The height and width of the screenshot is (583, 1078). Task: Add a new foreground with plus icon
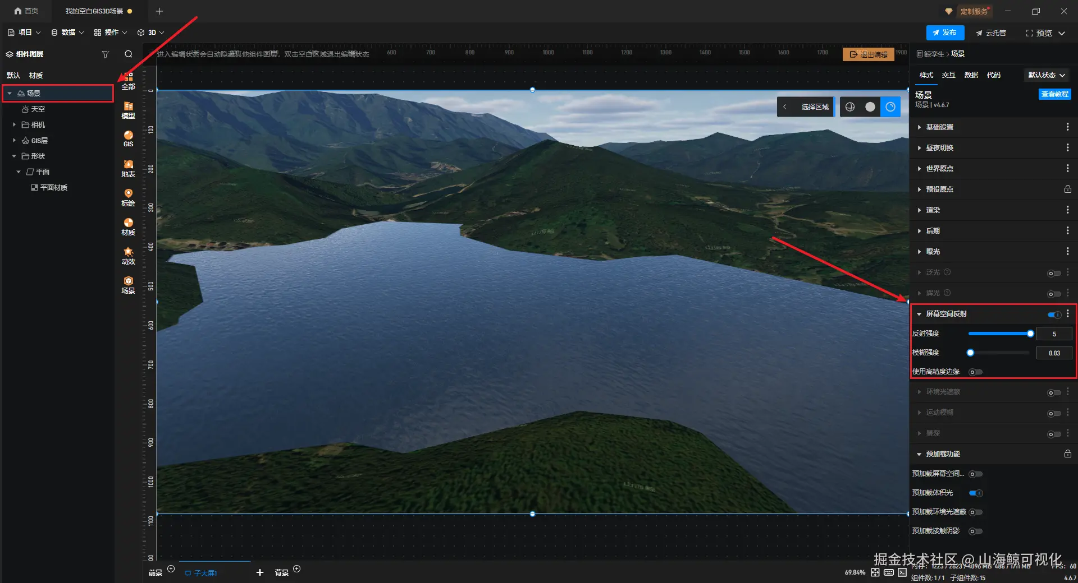point(171,568)
